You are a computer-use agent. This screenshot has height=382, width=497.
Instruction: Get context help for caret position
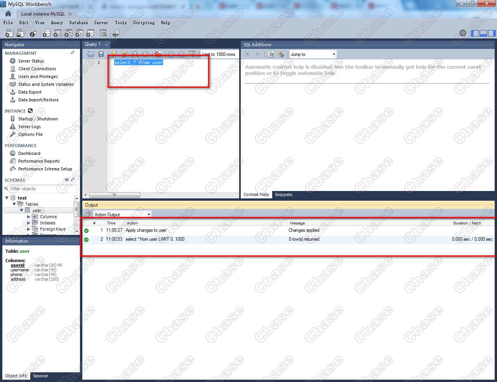coord(271,54)
